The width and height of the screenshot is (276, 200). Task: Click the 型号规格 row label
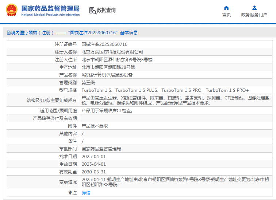[68, 90]
